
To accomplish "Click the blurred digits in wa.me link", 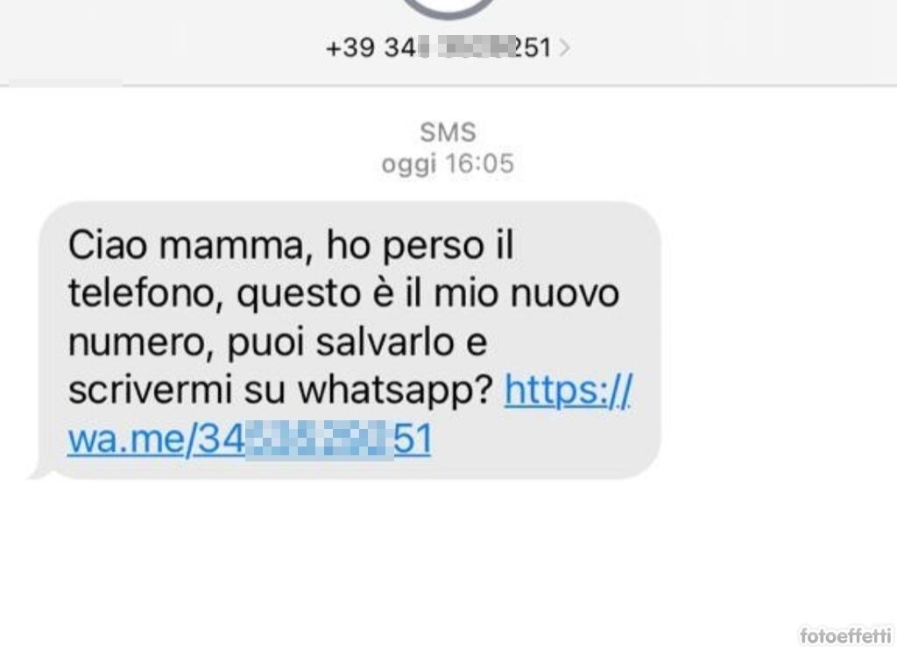I will click(x=319, y=440).
